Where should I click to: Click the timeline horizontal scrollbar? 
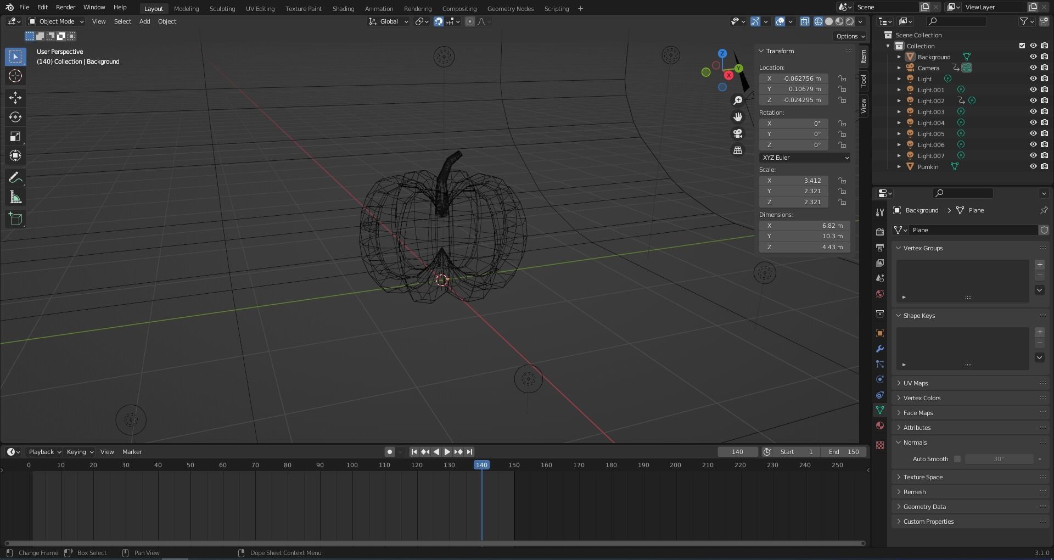(x=435, y=544)
